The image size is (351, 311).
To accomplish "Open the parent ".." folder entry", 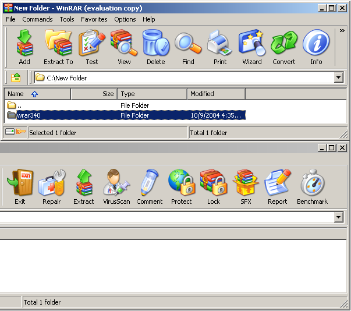I will point(19,105).
